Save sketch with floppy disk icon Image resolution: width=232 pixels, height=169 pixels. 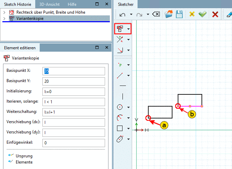click(179, 14)
